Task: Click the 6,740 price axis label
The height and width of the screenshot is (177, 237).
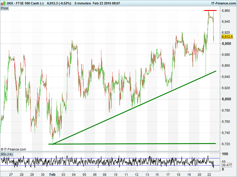Action: pyautogui.click(x=226, y=133)
